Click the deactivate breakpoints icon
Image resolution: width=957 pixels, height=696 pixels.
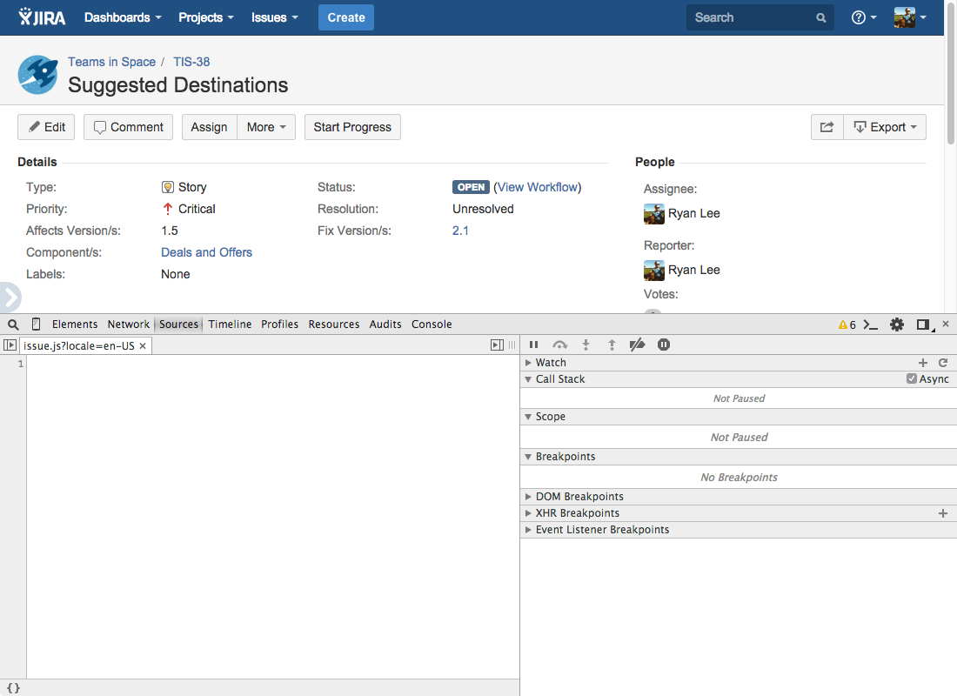point(637,345)
